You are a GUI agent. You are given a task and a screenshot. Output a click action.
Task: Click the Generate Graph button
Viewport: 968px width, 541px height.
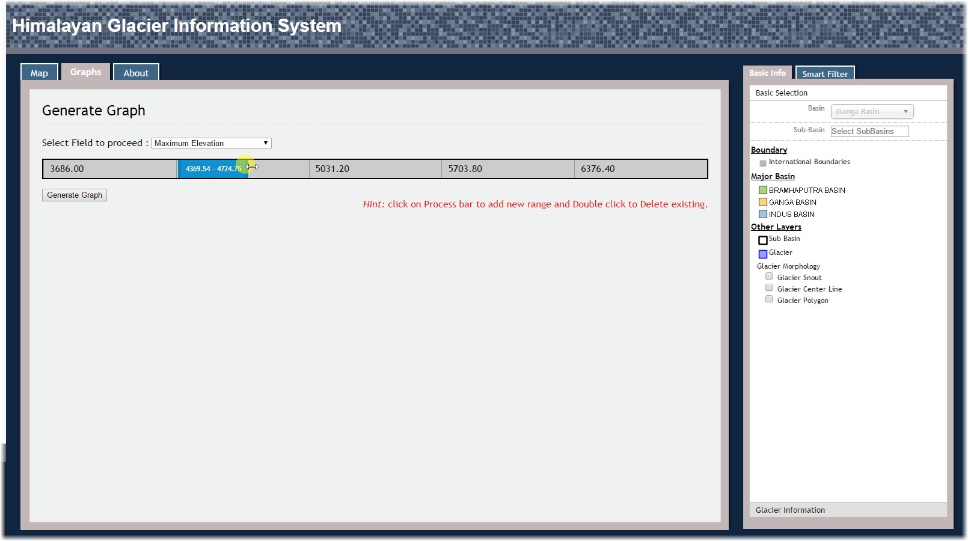(75, 195)
